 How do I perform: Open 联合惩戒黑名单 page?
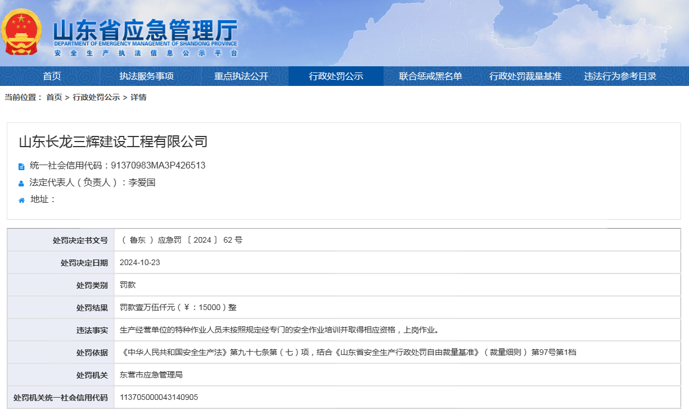click(x=430, y=76)
